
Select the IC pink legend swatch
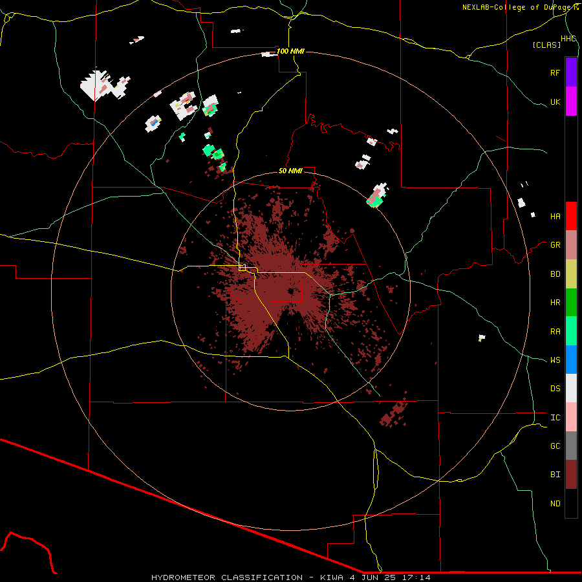(571, 417)
